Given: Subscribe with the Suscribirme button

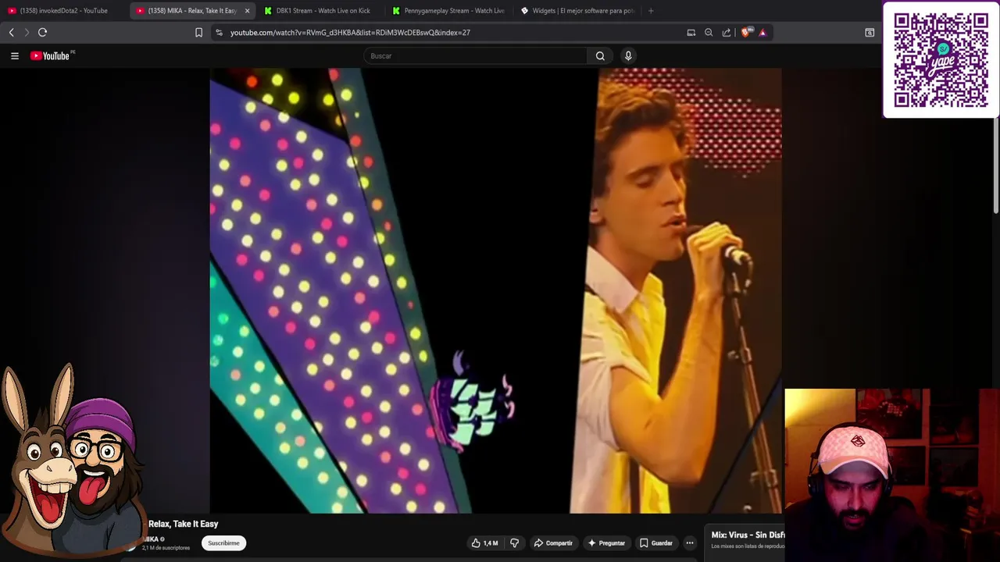Looking at the screenshot, I should (223, 542).
